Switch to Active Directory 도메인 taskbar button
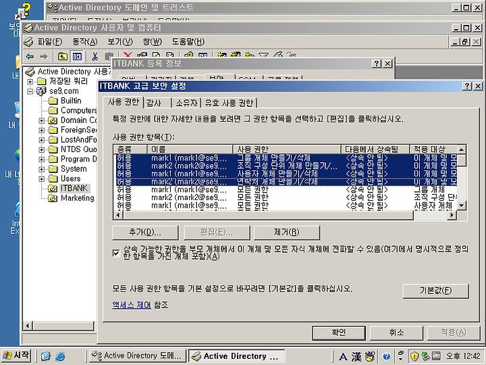The image size is (486, 365). pos(138,356)
